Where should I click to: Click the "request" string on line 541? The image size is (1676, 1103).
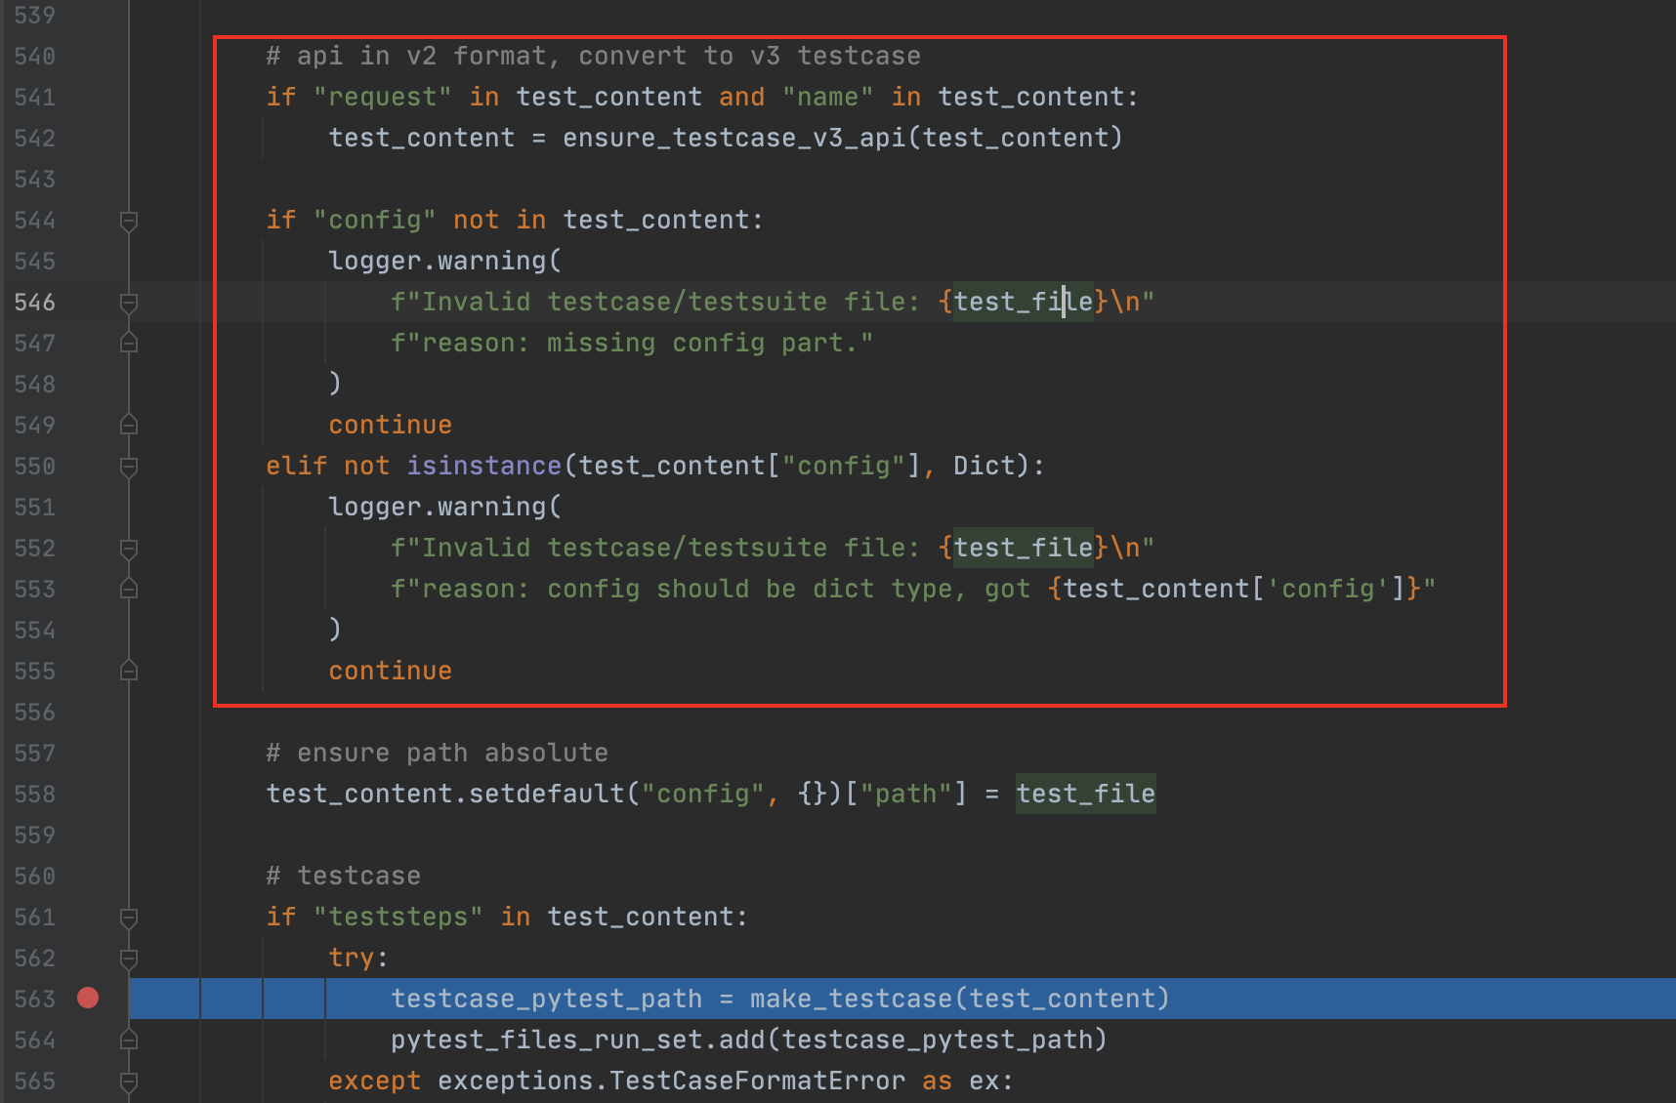click(383, 97)
